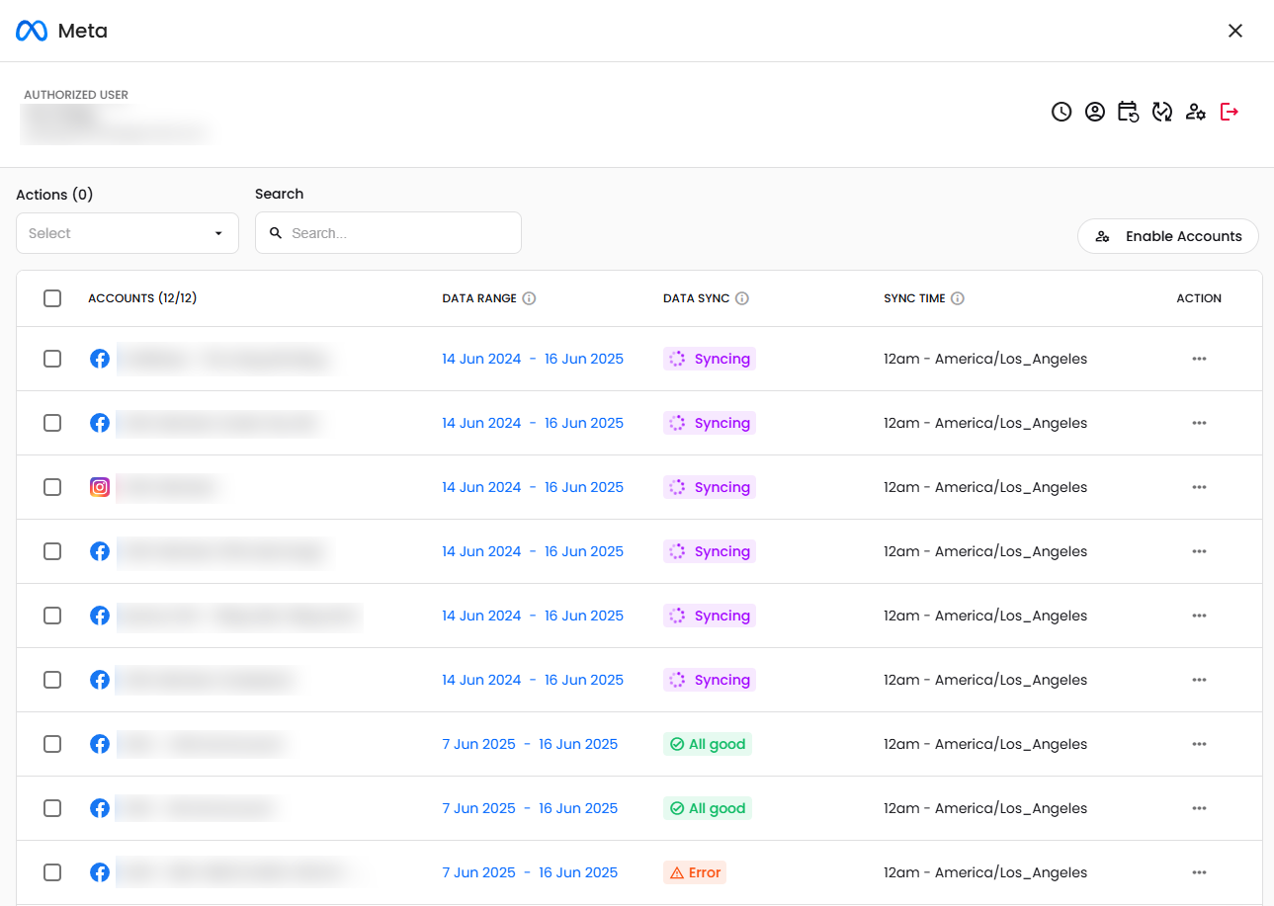Open the three-dot menu for the Instagram account
The image size is (1274, 906).
coord(1199,487)
